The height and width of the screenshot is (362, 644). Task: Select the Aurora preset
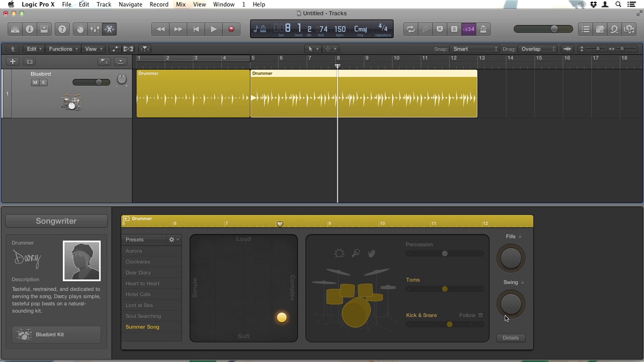pos(152,251)
